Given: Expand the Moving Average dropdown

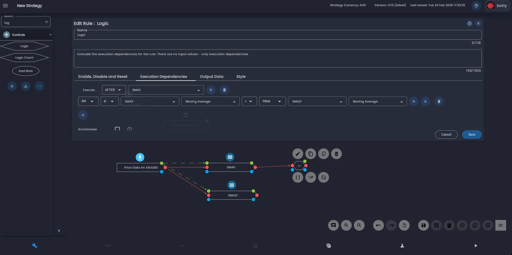Looking at the screenshot, I should pyautogui.click(x=210, y=101).
